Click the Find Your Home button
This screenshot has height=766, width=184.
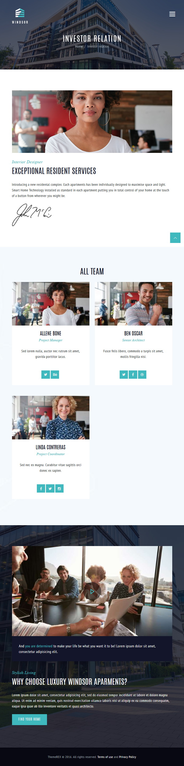pyautogui.click(x=29, y=719)
